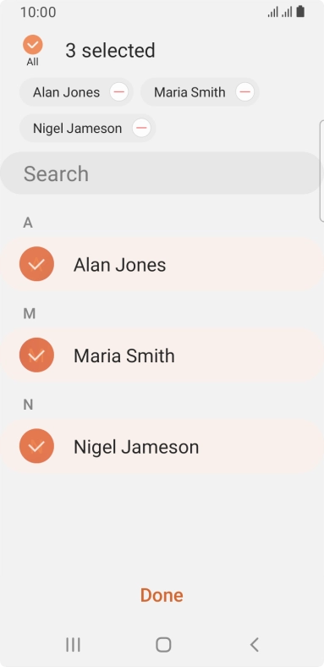Remove Maria Smith chip with minus icon

pos(244,92)
